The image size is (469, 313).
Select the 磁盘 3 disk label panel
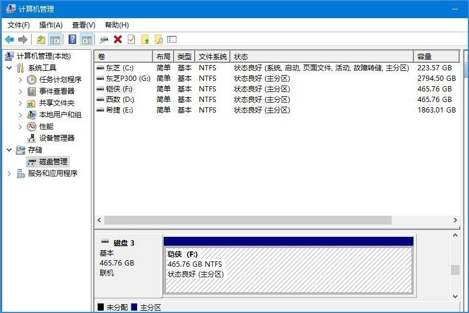pos(129,266)
